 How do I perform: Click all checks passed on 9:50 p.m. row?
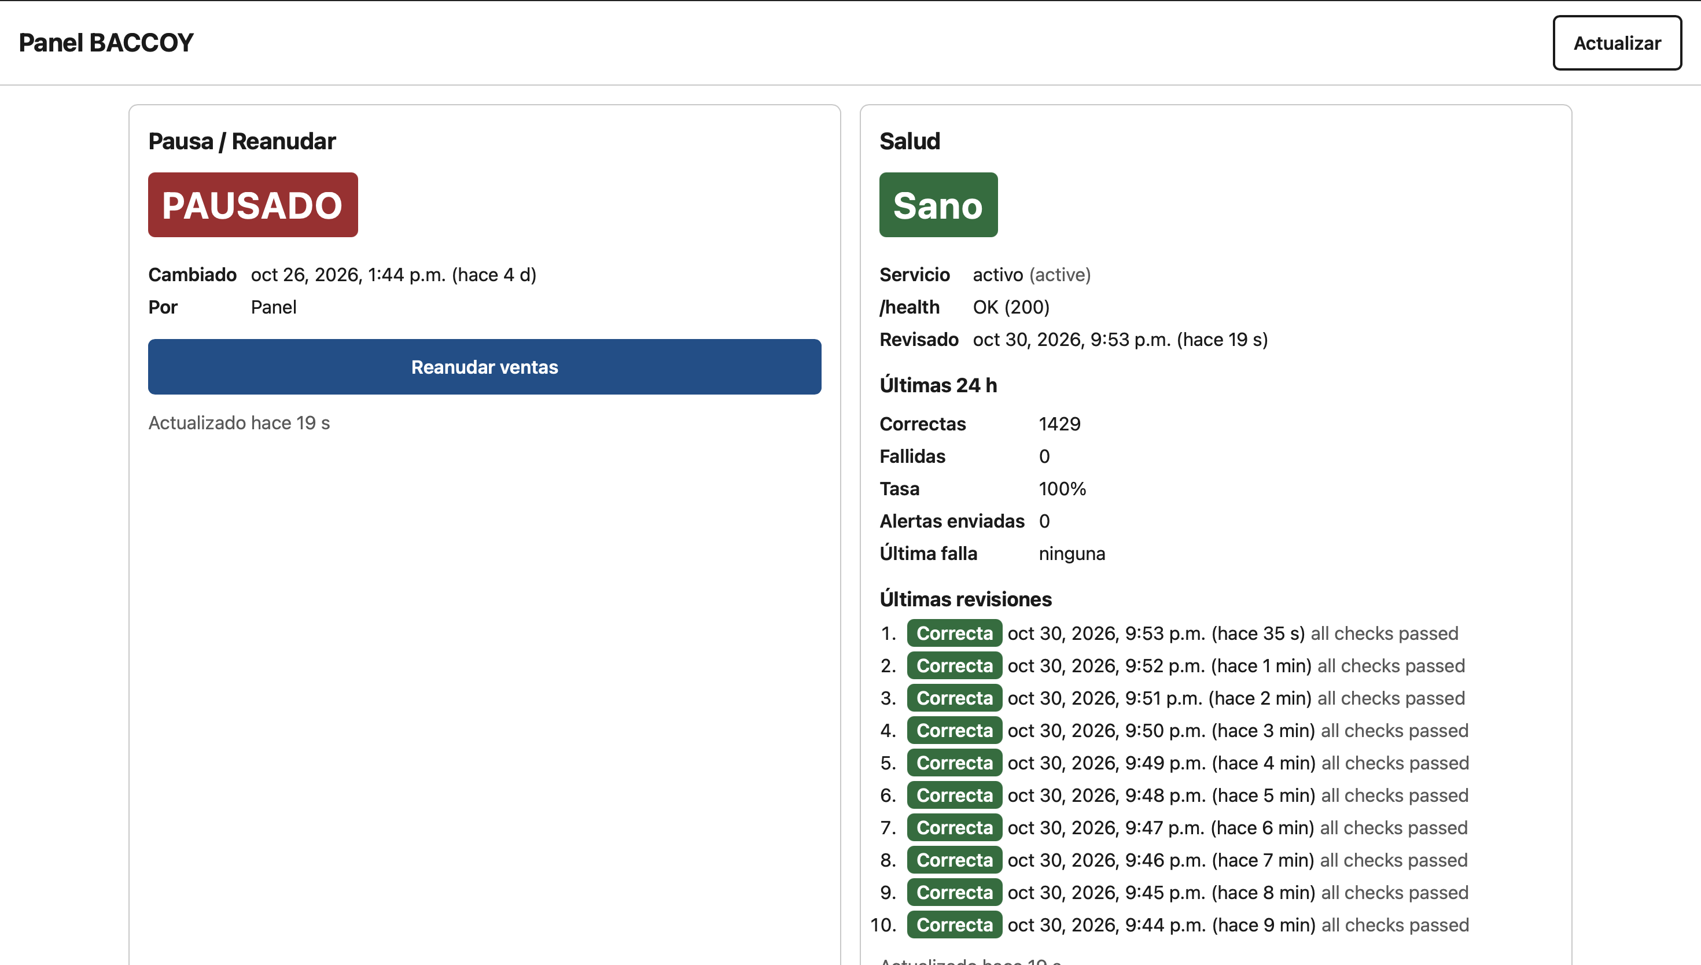click(x=1394, y=730)
